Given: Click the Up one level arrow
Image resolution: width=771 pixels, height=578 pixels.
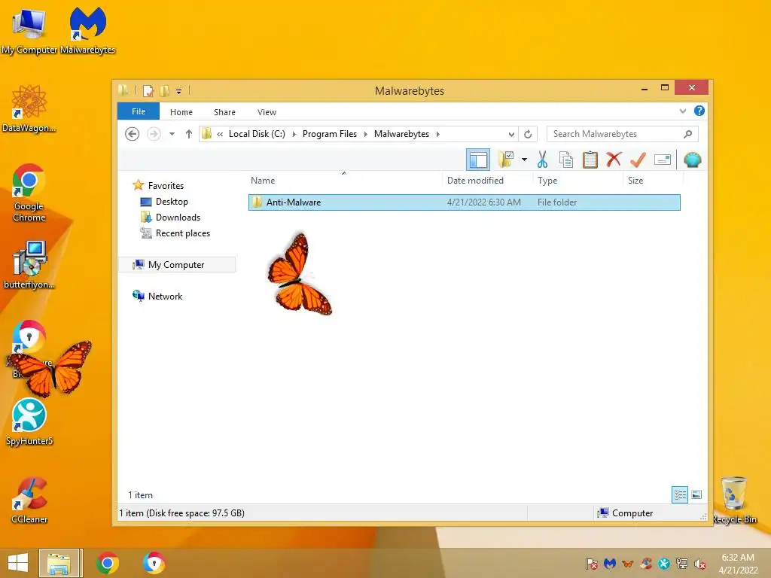Looking at the screenshot, I should coord(188,134).
